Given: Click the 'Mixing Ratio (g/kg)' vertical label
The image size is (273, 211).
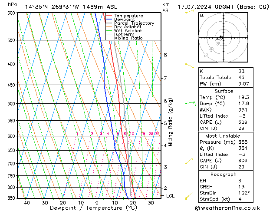Looking at the screenshot, I should [x=170, y=122].
